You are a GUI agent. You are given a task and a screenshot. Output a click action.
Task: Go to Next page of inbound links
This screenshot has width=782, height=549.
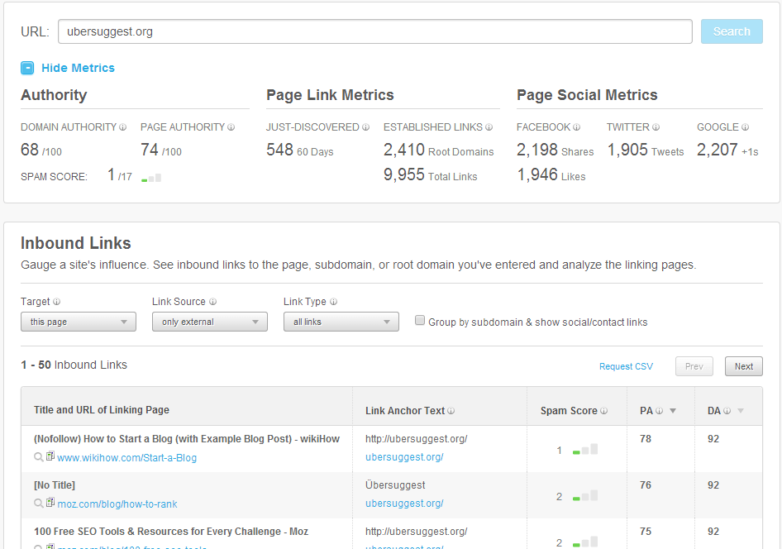[x=743, y=366]
